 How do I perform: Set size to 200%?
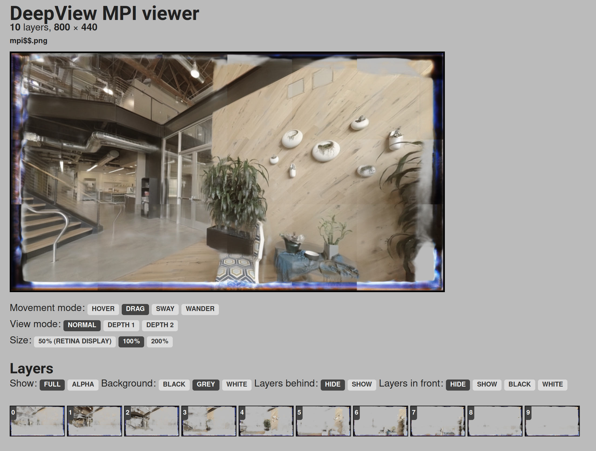tap(160, 341)
